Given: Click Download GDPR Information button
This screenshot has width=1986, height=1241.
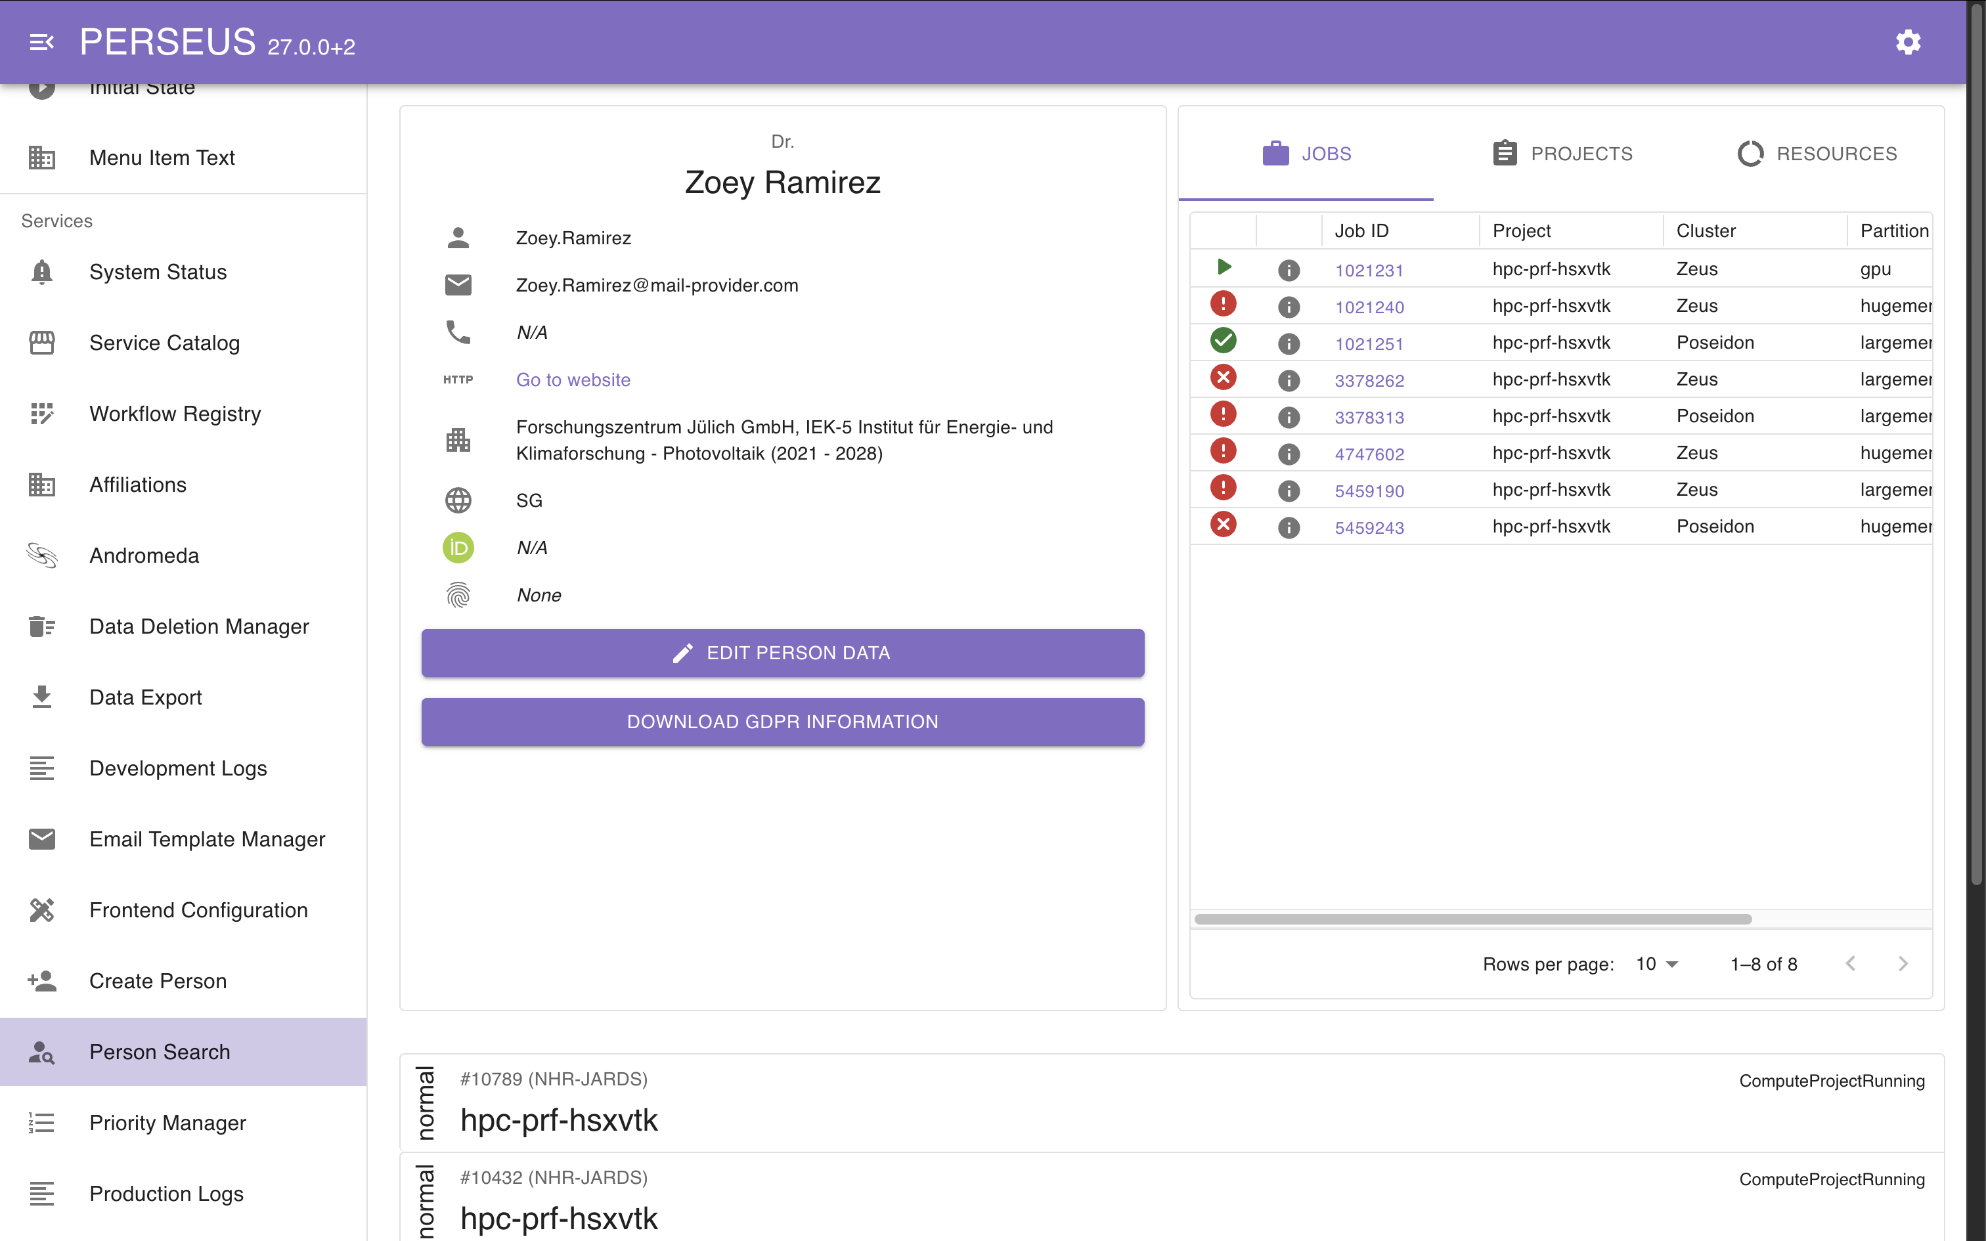Looking at the screenshot, I should [x=783, y=722].
